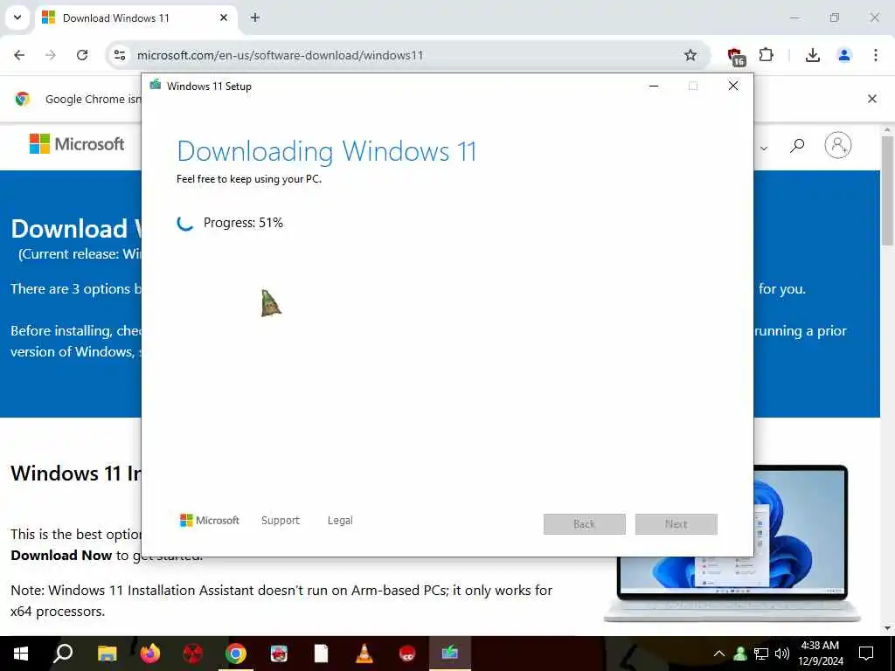The width and height of the screenshot is (895, 671).
Task: Open the red round-face taskbar app
Action: pyautogui.click(x=407, y=654)
